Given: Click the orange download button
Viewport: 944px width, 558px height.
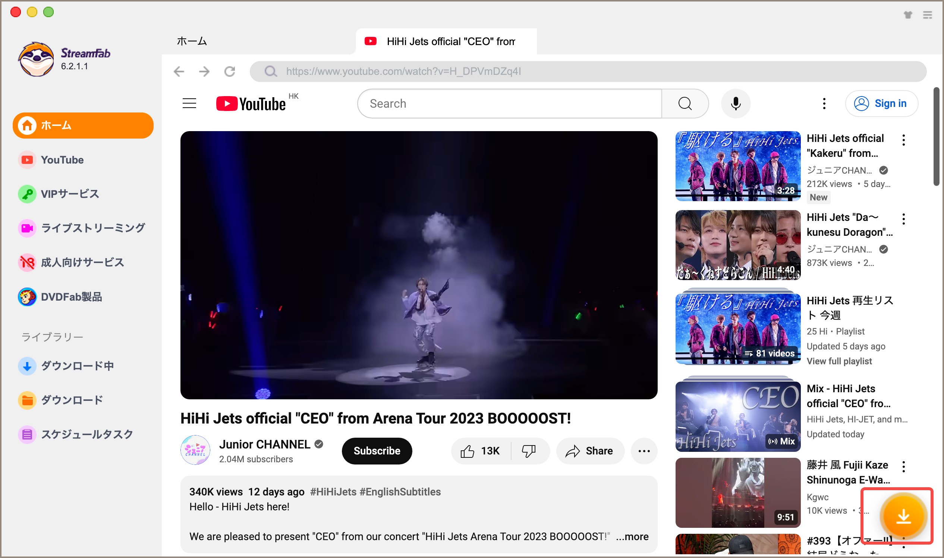Looking at the screenshot, I should (x=903, y=517).
